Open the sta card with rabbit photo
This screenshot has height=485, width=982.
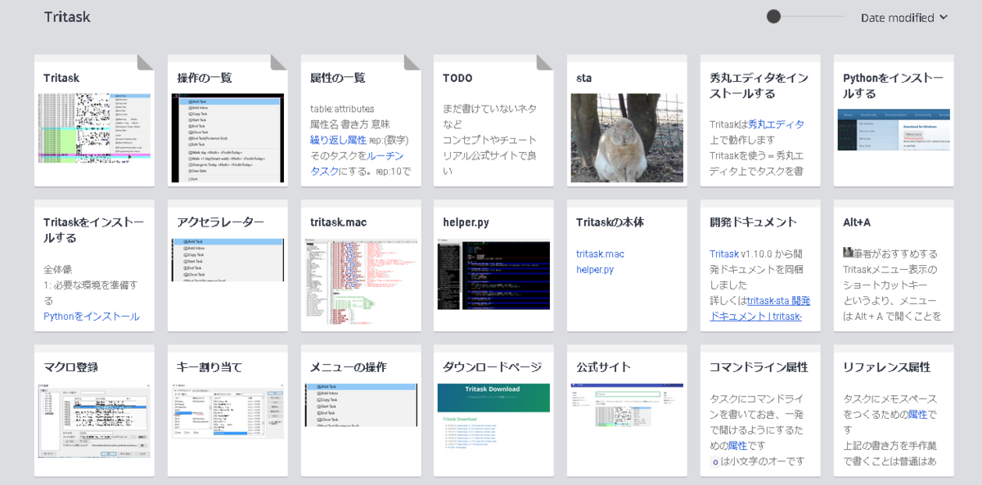(627, 121)
